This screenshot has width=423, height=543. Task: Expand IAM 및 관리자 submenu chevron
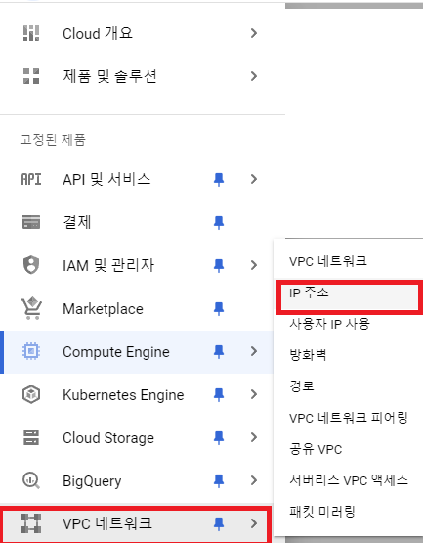click(254, 265)
